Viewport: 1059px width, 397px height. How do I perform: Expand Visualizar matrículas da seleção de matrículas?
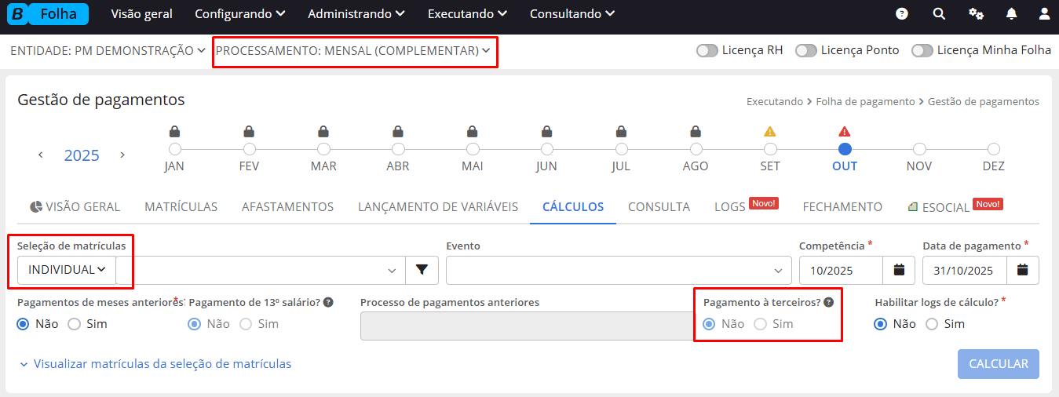(155, 364)
